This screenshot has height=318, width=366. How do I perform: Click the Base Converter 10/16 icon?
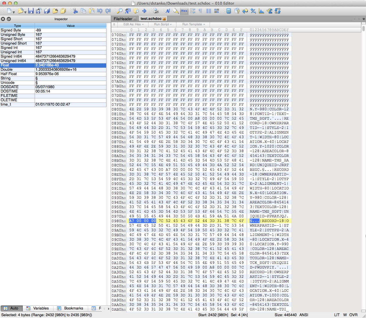[278, 11]
